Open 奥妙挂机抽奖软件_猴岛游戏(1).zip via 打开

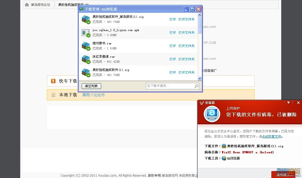[x=173, y=19]
